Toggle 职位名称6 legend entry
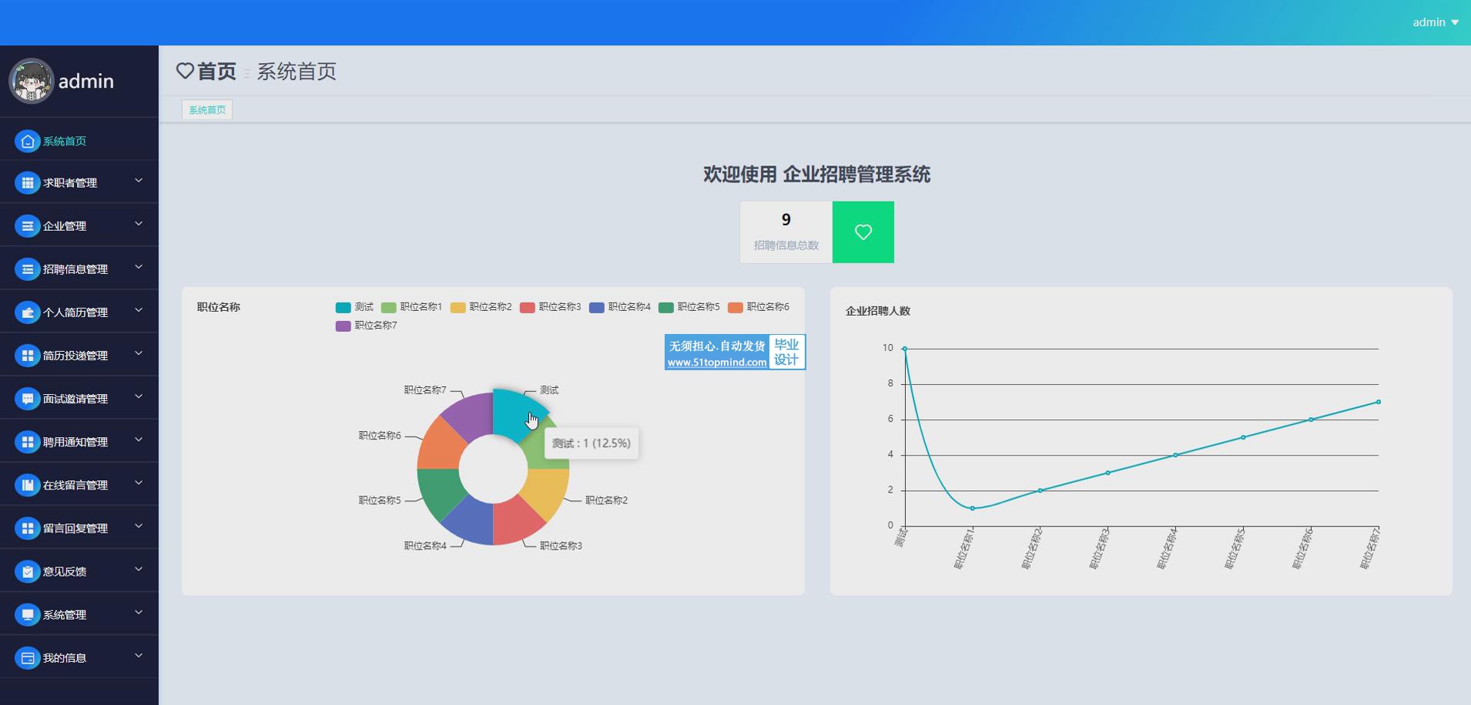Screen dimensions: 1471x705 point(758,307)
